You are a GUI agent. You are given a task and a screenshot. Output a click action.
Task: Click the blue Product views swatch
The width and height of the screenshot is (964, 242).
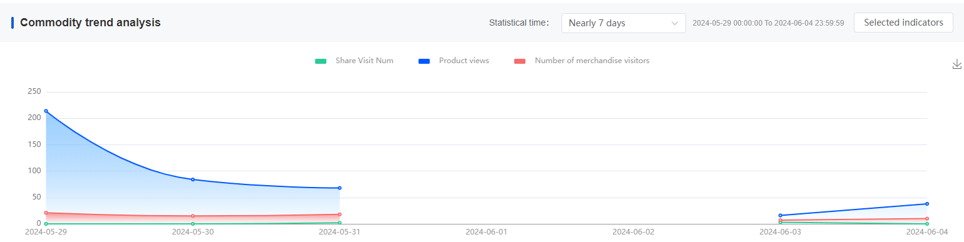424,61
